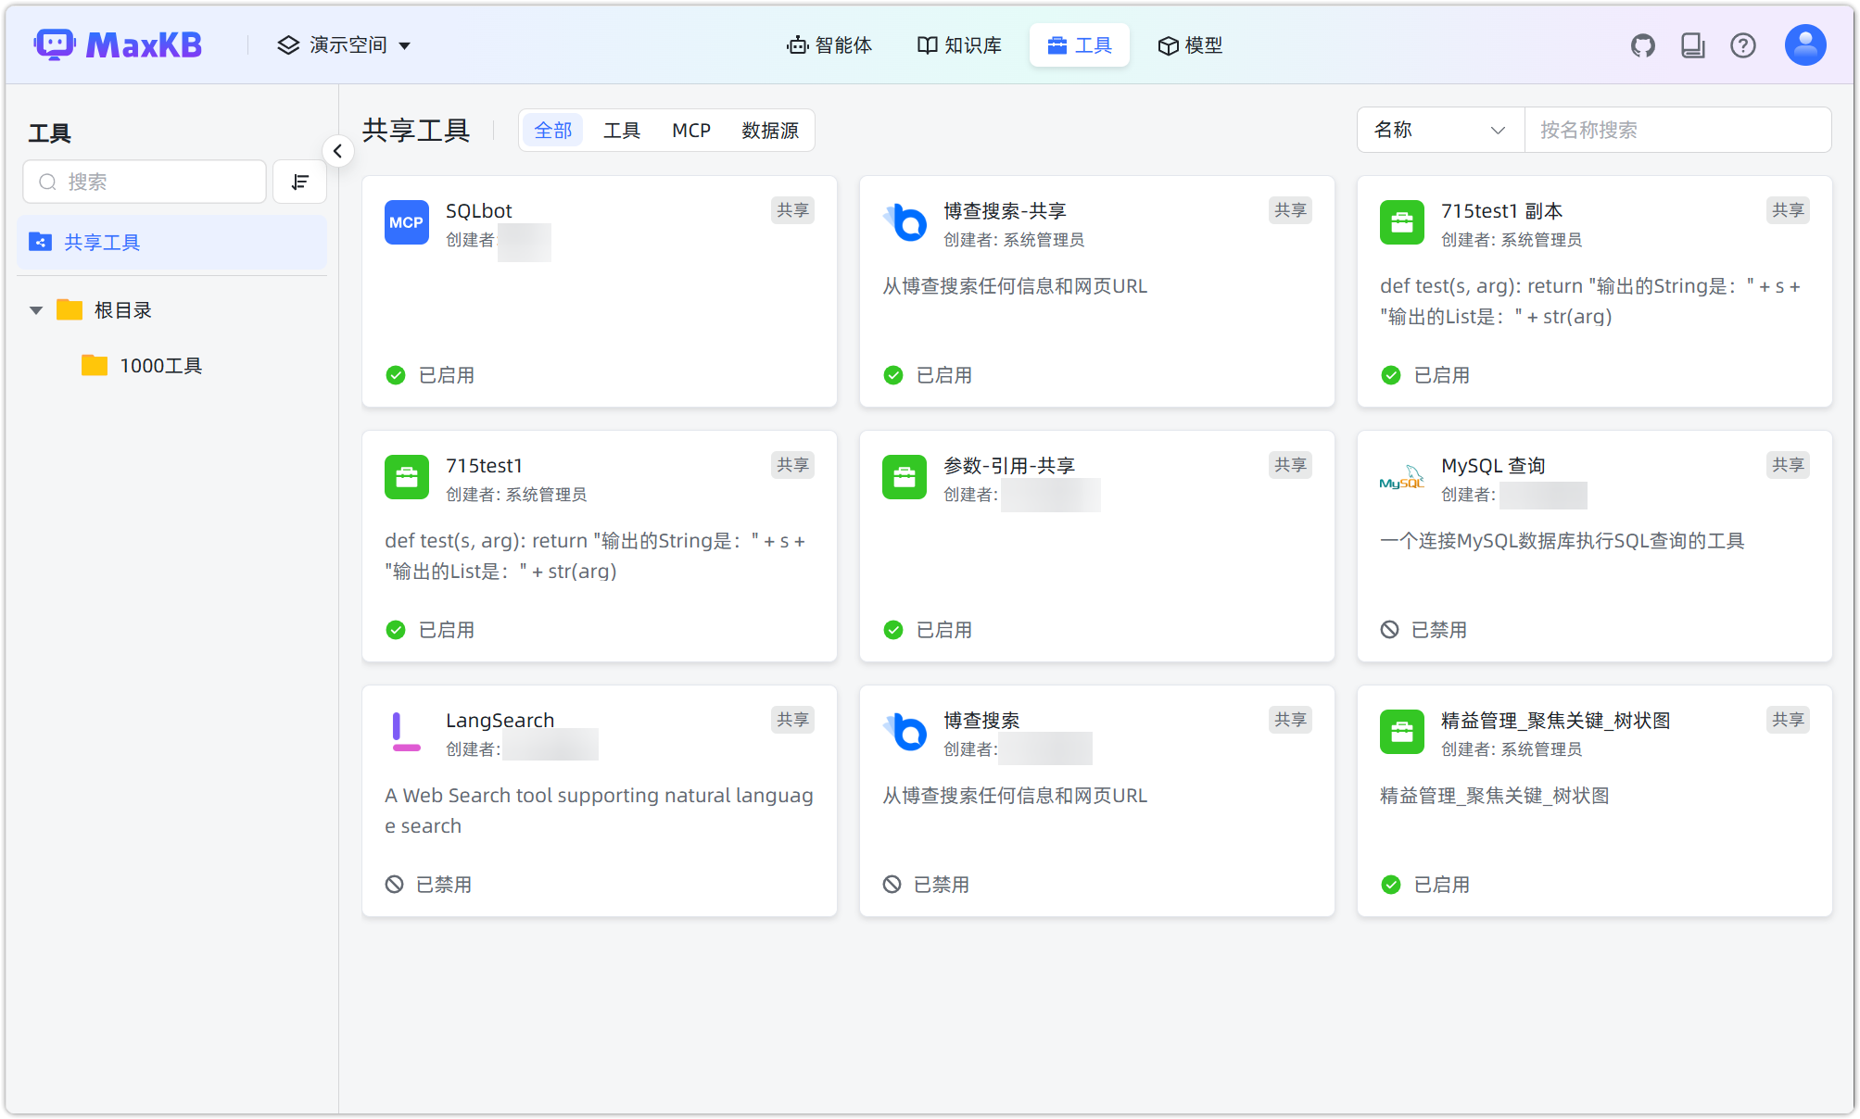Click the 按名称搜索 search field
This screenshot has height=1119, width=1860.
pos(1678,130)
